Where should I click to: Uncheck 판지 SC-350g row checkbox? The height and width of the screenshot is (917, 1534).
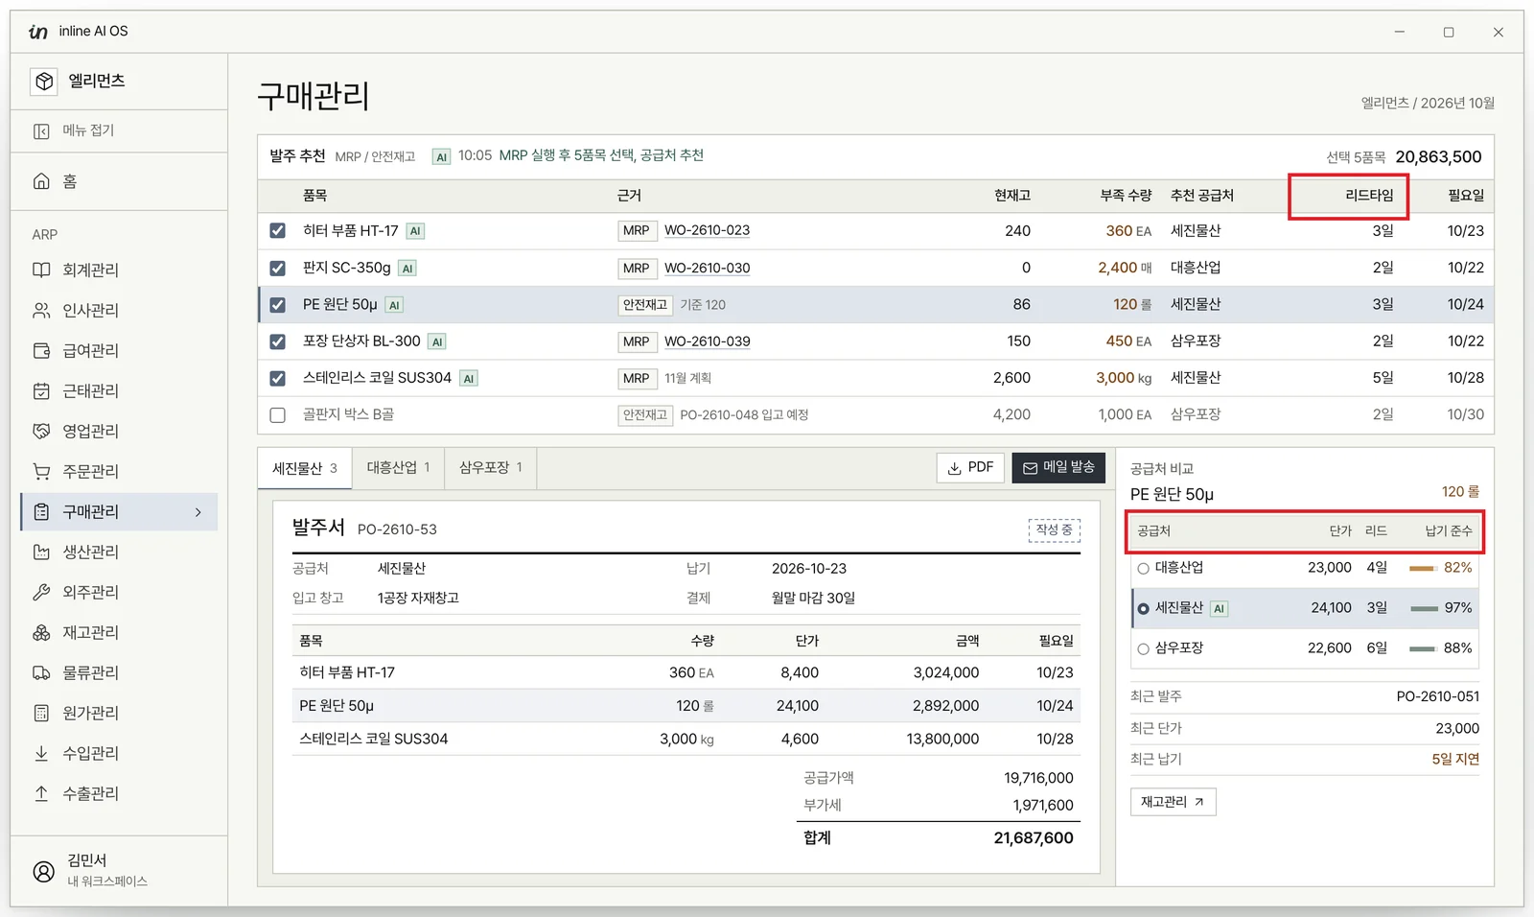point(278,269)
